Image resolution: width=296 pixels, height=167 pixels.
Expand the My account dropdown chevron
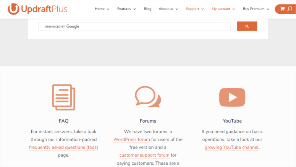[233, 9]
